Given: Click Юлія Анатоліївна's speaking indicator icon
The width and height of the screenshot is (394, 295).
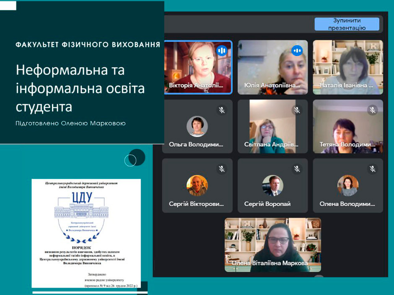Looking at the screenshot, I should pyautogui.click(x=297, y=50).
